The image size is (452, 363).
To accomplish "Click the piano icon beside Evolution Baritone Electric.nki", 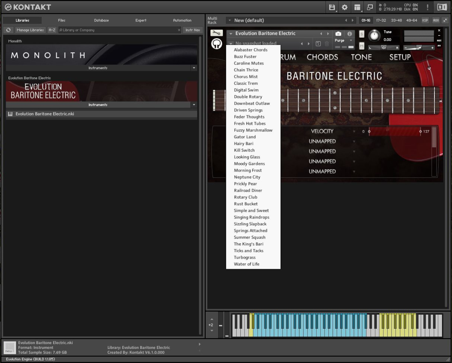I will [10, 114].
